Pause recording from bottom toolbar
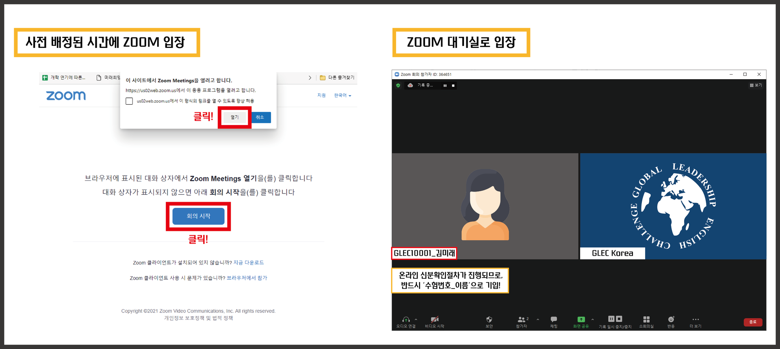This screenshot has height=349, width=780. 611,319
